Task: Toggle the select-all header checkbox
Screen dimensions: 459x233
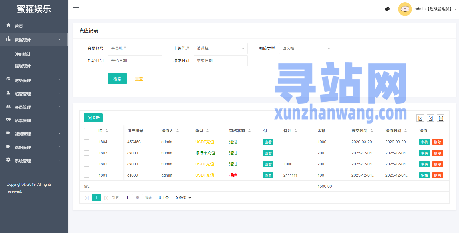Action: 87,131
